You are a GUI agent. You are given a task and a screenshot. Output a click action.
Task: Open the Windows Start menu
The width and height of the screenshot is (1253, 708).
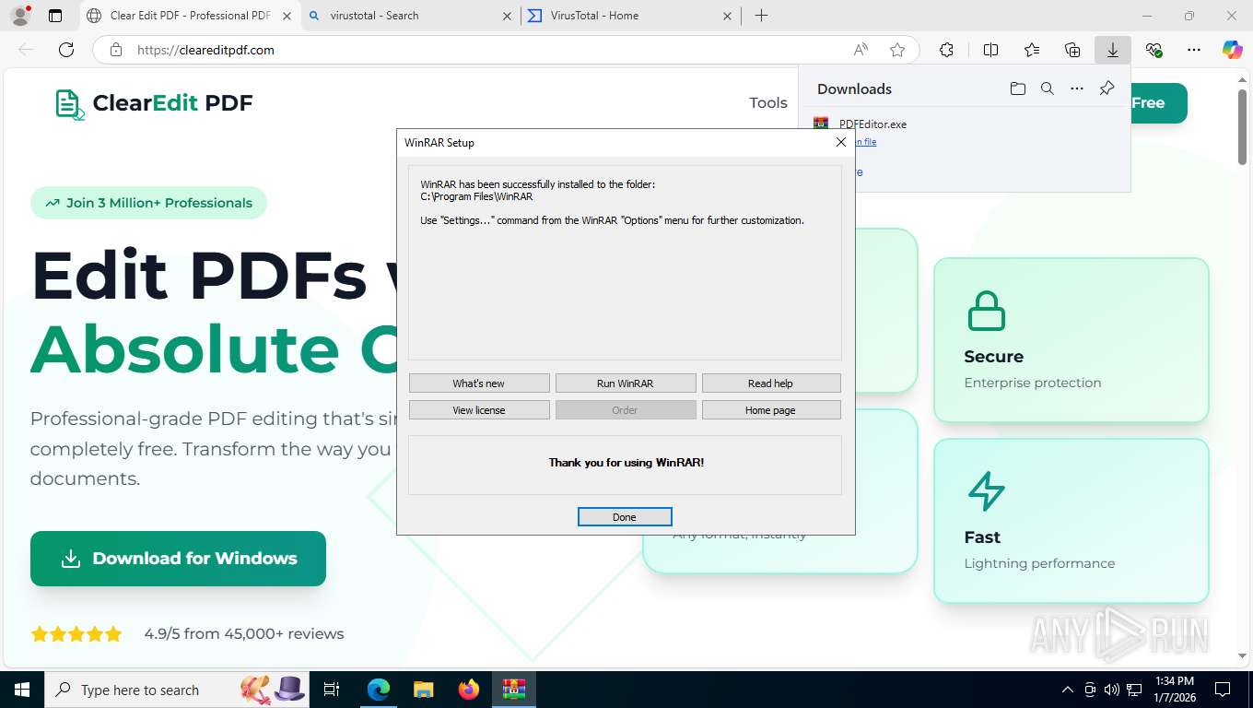21,690
